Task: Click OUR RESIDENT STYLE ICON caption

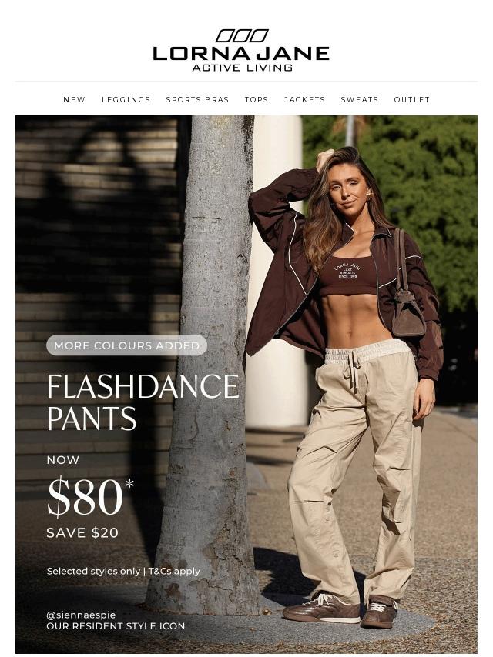Action: coord(116,626)
